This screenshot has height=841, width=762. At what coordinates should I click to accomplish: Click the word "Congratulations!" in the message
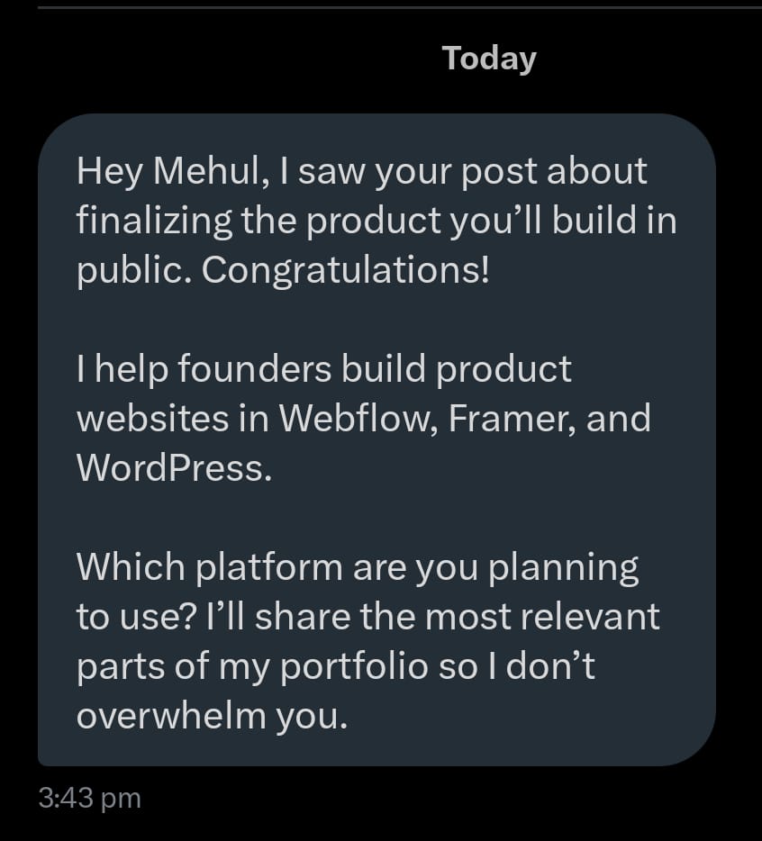[x=345, y=270]
